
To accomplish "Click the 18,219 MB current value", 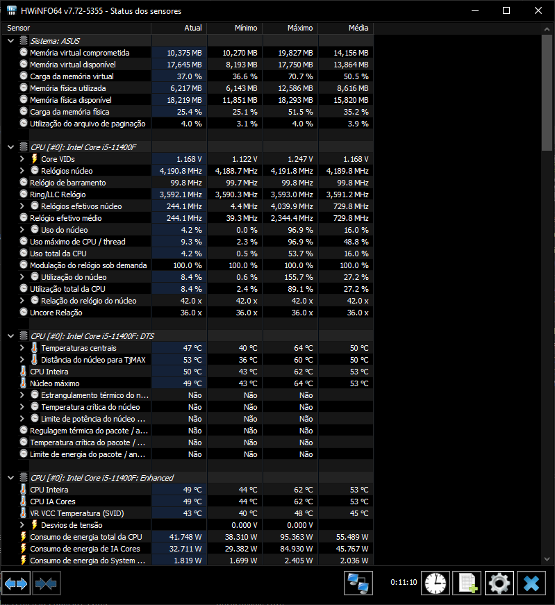I will point(184,100).
